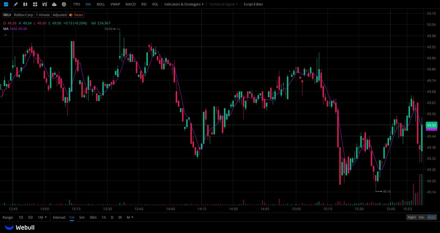Click the 50.10 price axis label
This screenshot has height=233, width=440.
pyautogui.click(x=431, y=14)
